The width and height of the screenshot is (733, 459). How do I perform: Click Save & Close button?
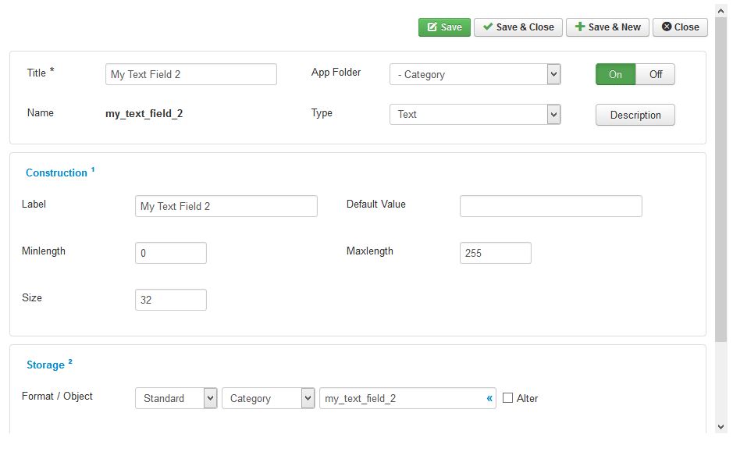[518, 27]
